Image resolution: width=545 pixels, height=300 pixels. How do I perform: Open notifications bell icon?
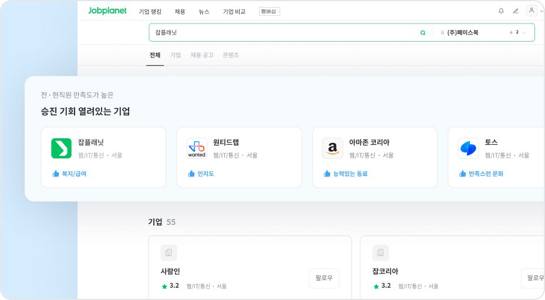click(501, 11)
